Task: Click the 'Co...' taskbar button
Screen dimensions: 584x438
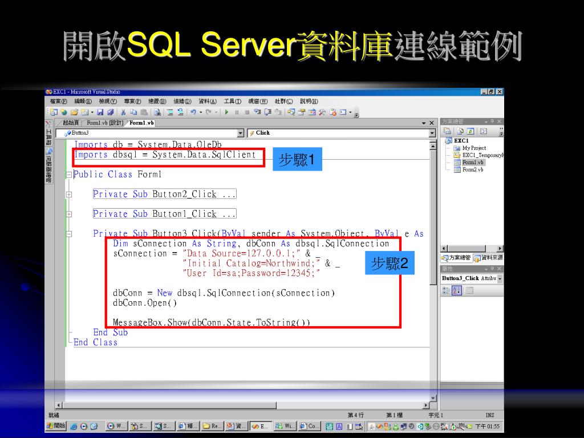Action: tap(309, 426)
